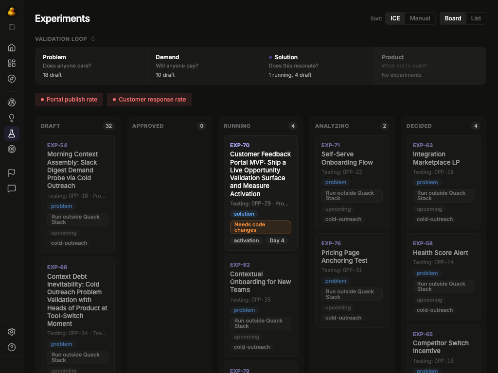Select the ICE sort tab
The height and width of the screenshot is (373, 498).
click(395, 18)
